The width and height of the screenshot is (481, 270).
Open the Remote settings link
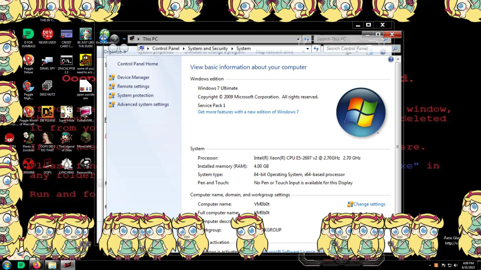133,86
